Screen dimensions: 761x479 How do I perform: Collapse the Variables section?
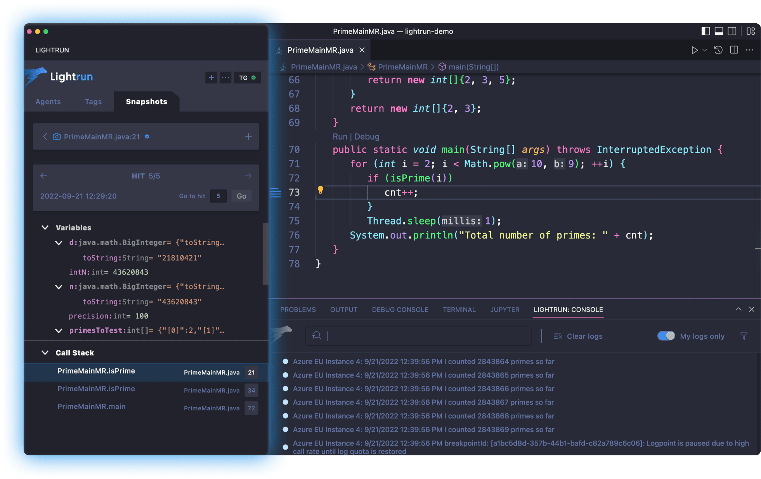pos(45,228)
